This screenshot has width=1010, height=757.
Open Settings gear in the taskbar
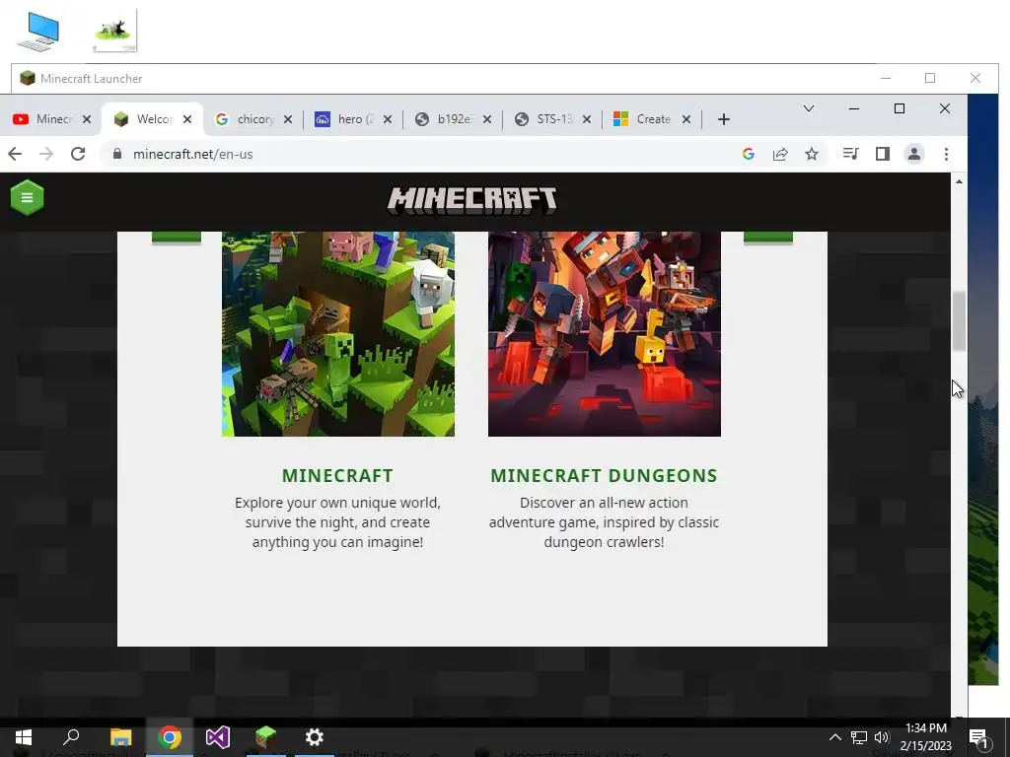tap(315, 737)
